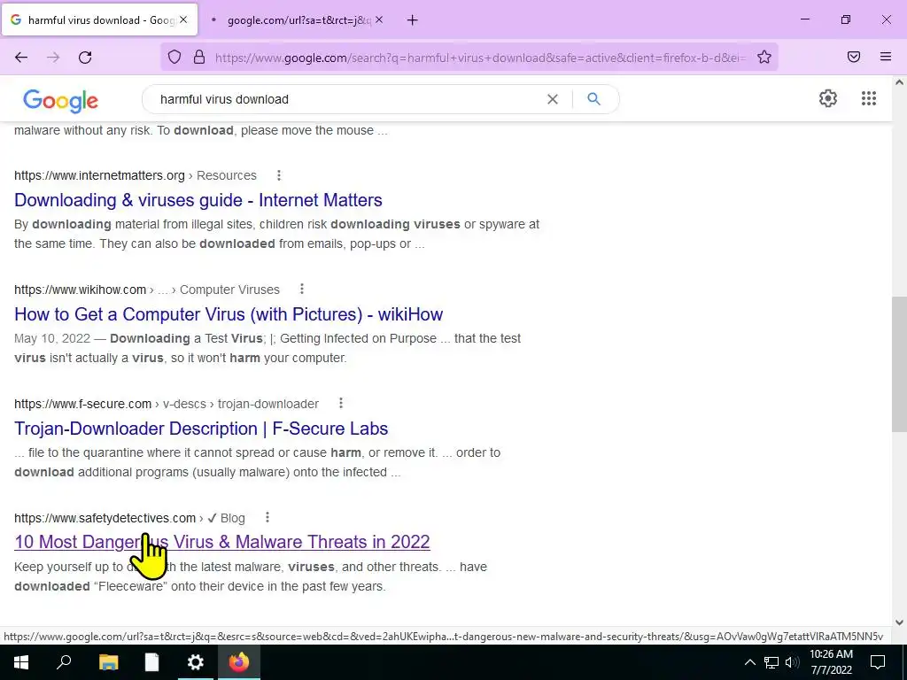The height and width of the screenshot is (680, 907).
Task: Click the wikihow.com URL breadcrumb
Action: pos(147,290)
